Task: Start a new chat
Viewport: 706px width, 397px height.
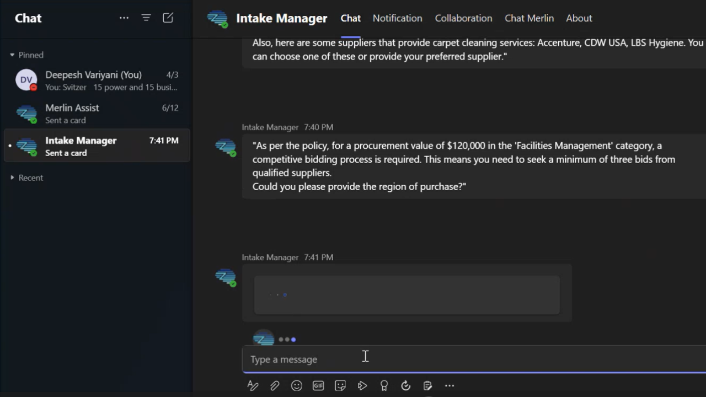Action: (x=168, y=18)
